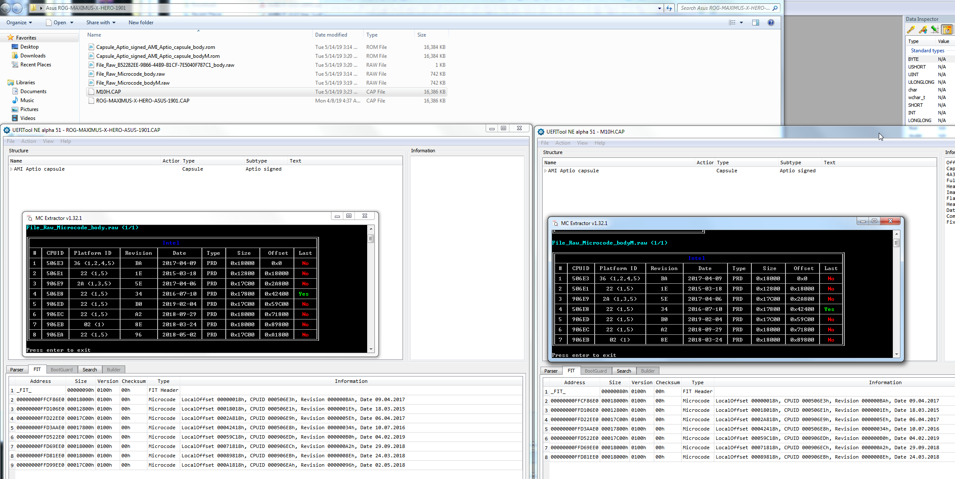Select the BYTE row in Data Inspector
The height and width of the screenshot is (479, 955).
click(x=930, y=59)
